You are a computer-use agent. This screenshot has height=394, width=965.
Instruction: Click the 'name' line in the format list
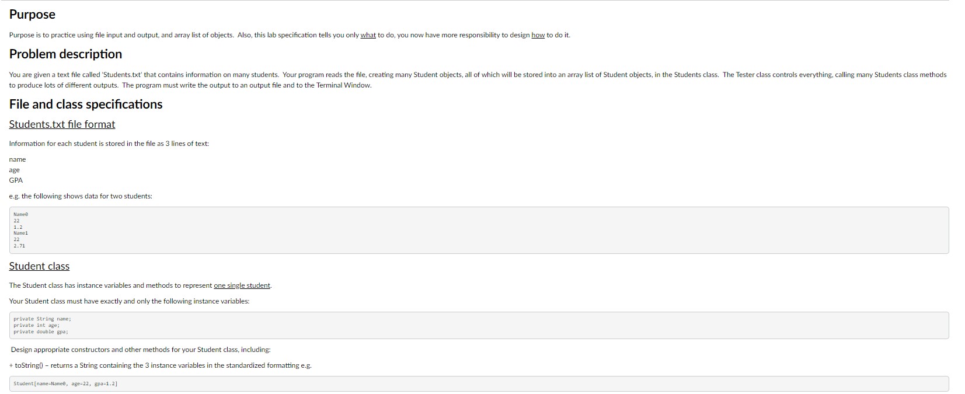pyautogui.click(x=18, y=159)
